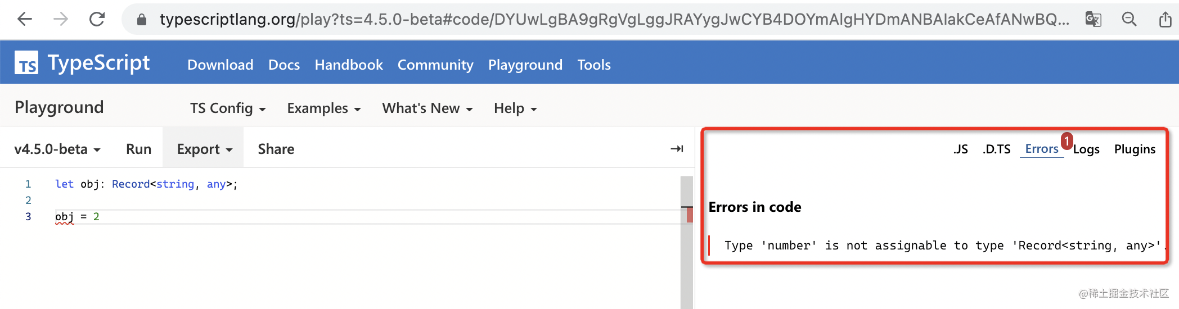This screenshot has height=309, width=1179.
Task: Switch to the .JS output tab
Action: 961,149
